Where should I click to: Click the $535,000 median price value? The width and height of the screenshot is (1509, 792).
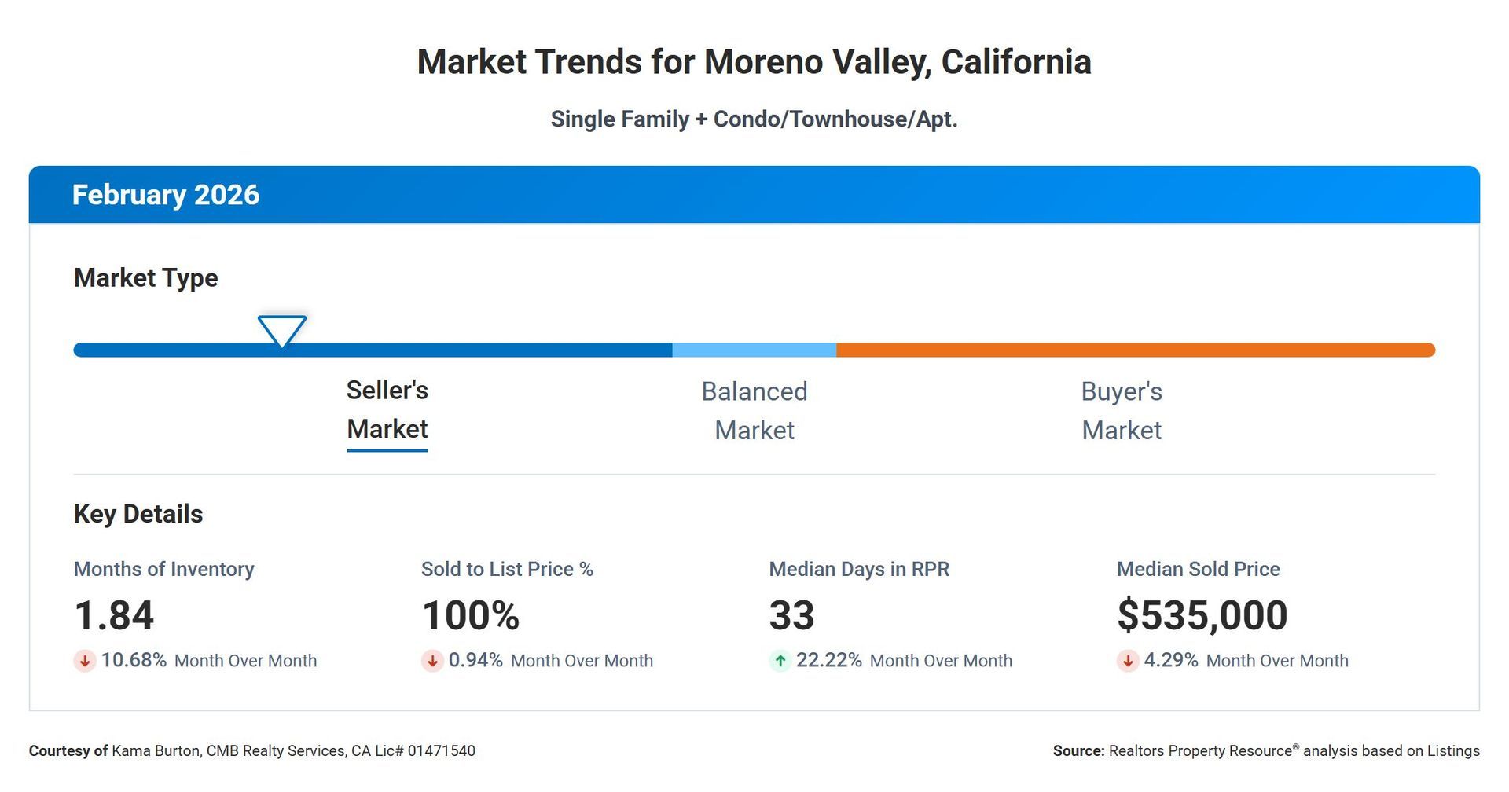(x=1202, y=614)
